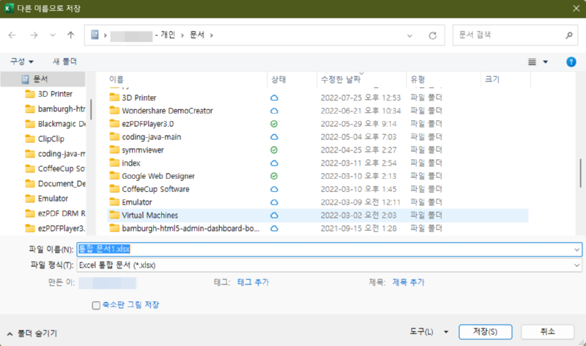The height and width of the screenshot is (346, 586).
Task: Enable the 축소판 그림 저장 checkbox
Action: [96, 305]
